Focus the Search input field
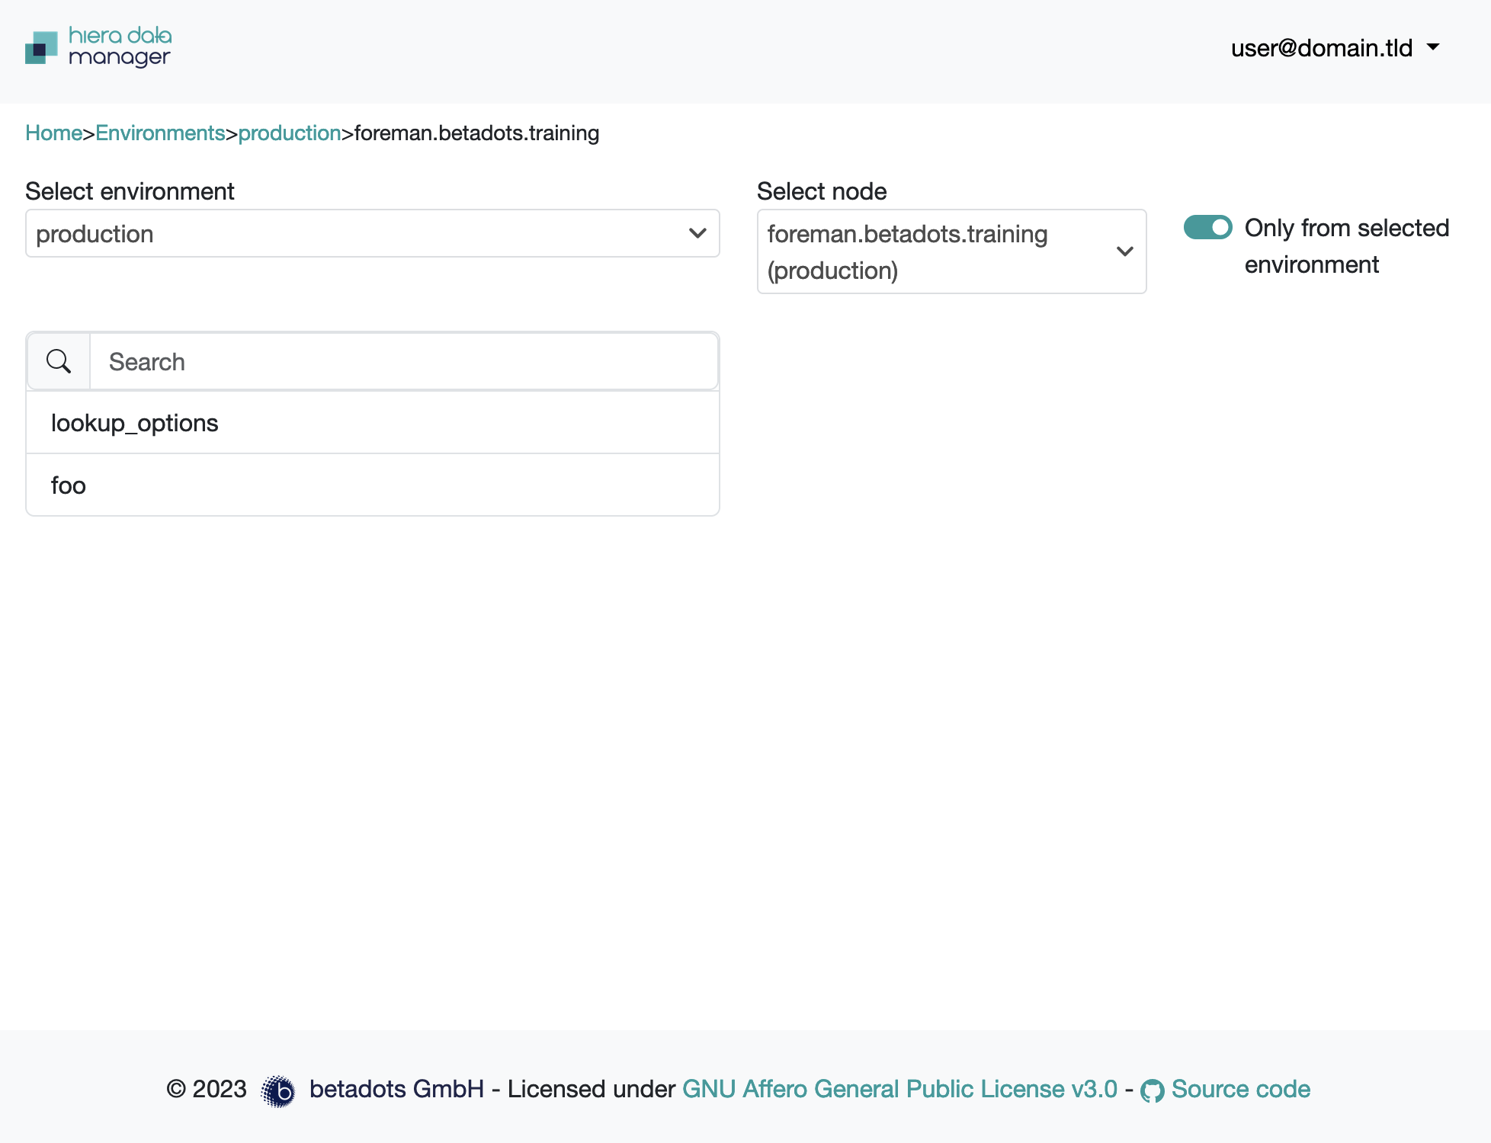Viewport: 1491px width, 1143px height. 404,361
